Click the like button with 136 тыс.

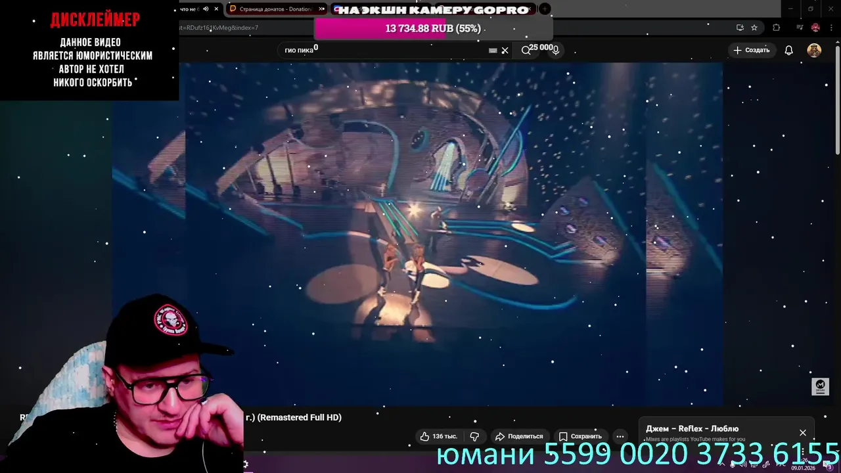pos(438,436)
